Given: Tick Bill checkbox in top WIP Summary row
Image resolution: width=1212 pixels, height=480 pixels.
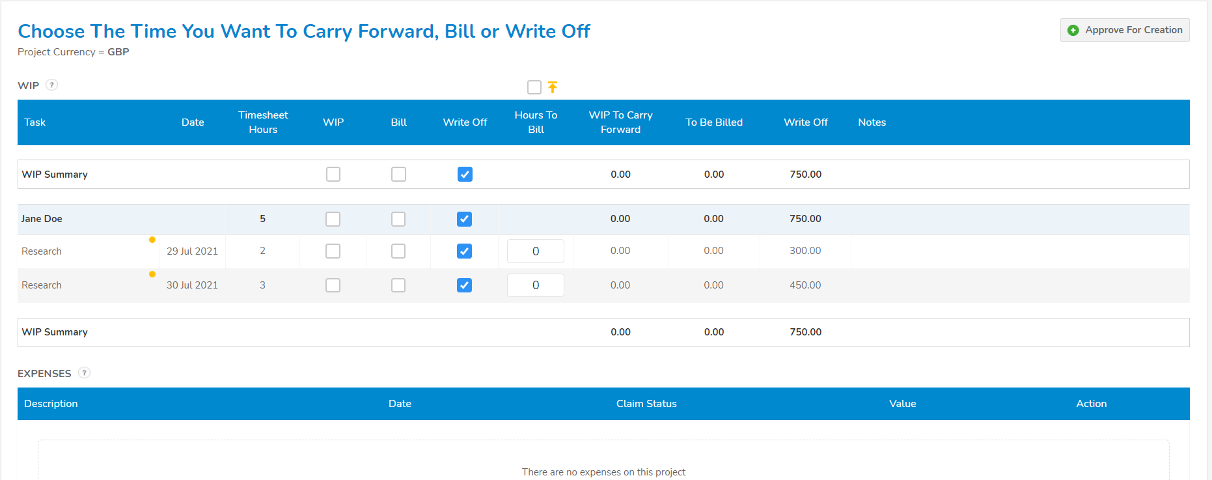Looking at the screenshot, I should 399,175.
